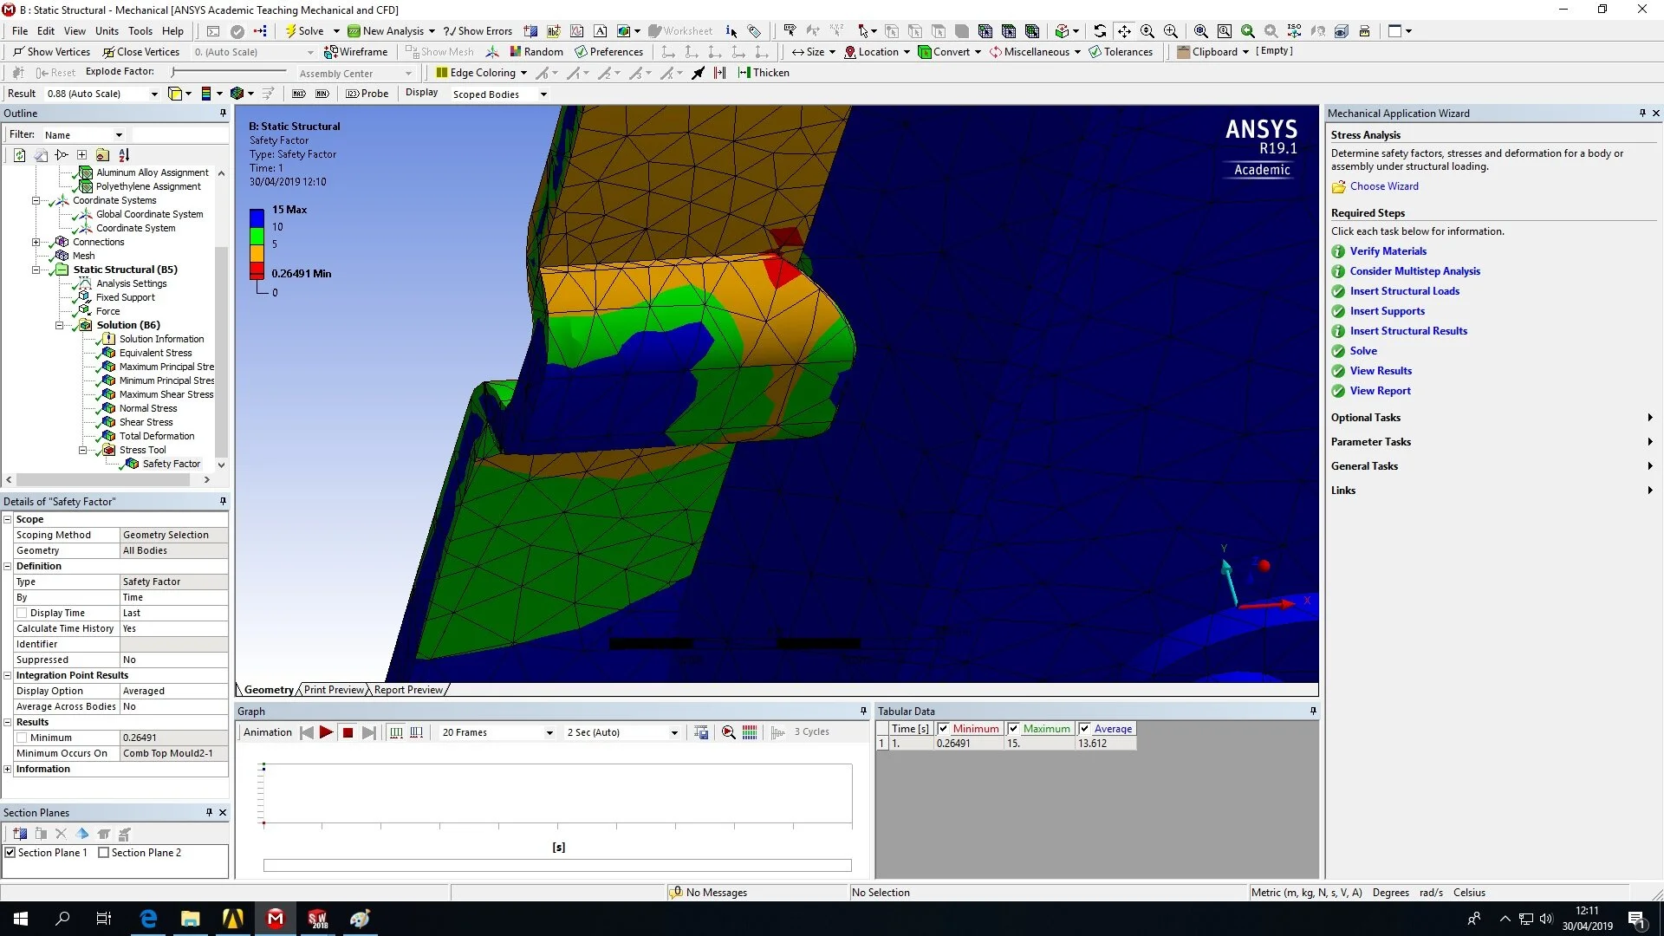This screenshot has width=1664, height=936.
Task: Switch to the Report Preview tab
Action: (408, 690)
